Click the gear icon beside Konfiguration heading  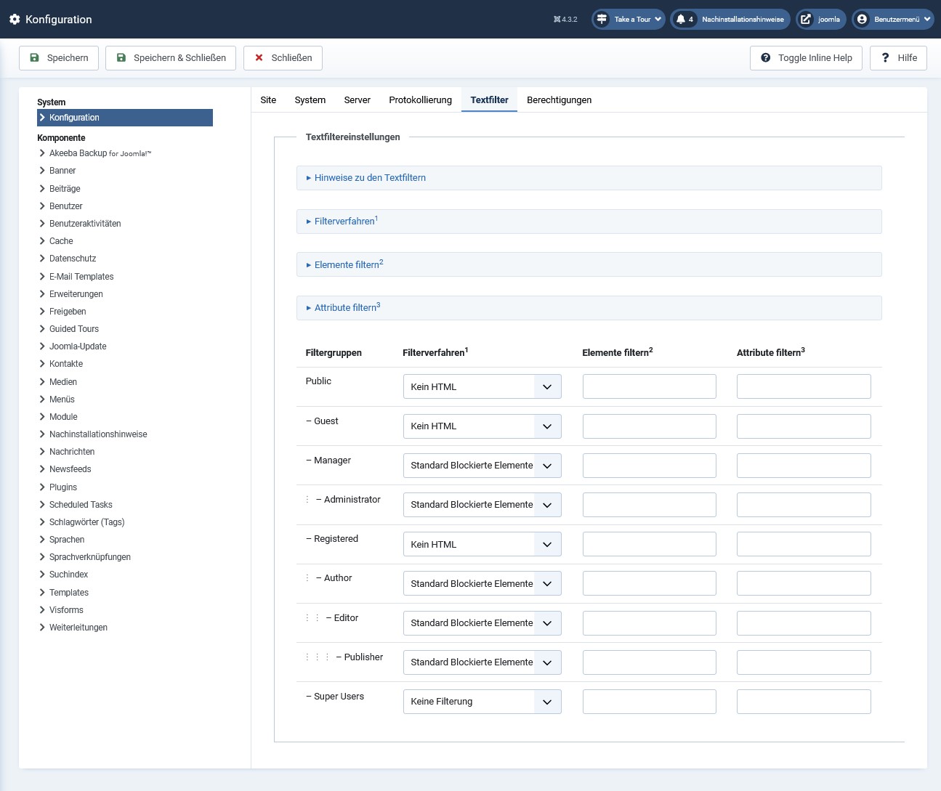pyautogui.click(x=15, y=20)
